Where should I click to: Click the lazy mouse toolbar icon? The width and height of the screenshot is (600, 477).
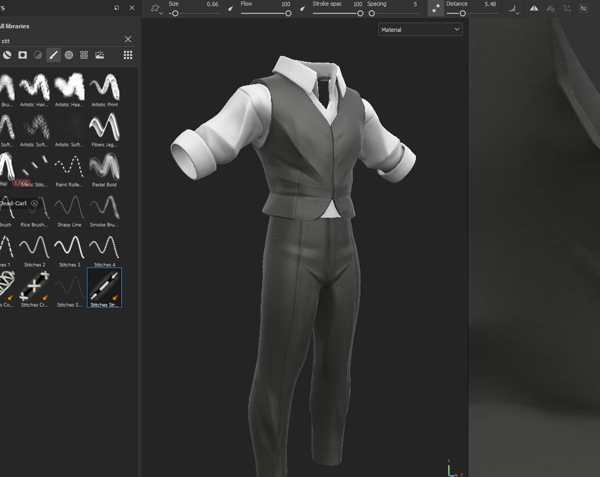(x=435, y=8)
